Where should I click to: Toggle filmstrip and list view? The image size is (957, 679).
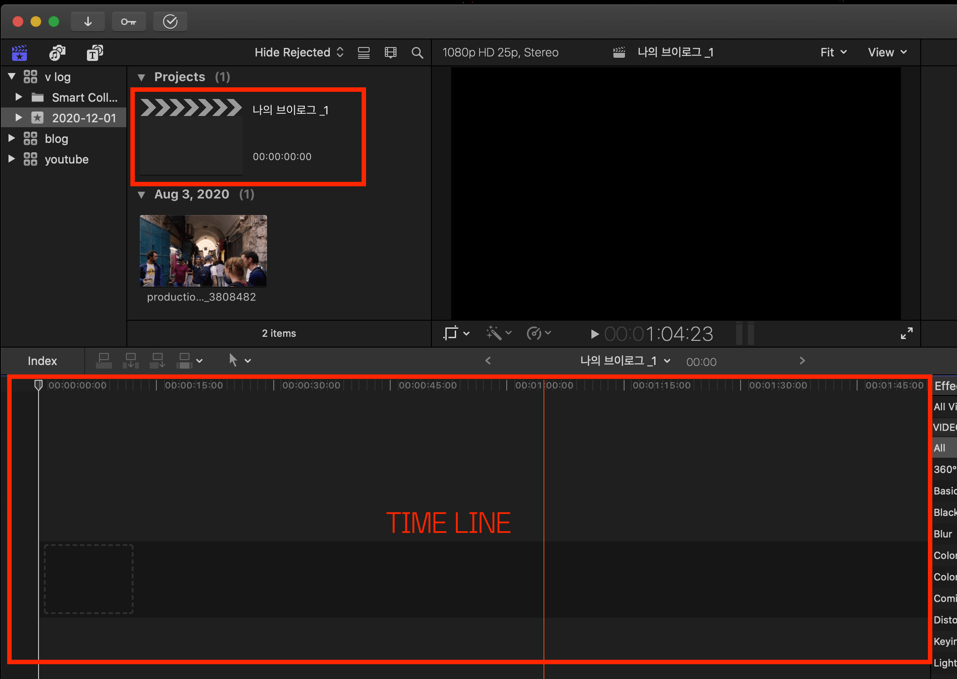coord(363,53)
